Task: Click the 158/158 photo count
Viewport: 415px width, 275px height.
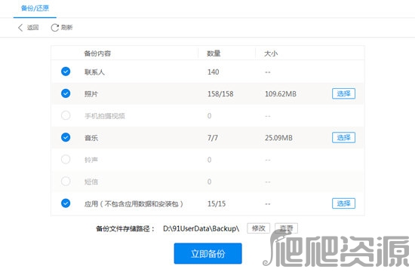Action: tap(220, 94)
